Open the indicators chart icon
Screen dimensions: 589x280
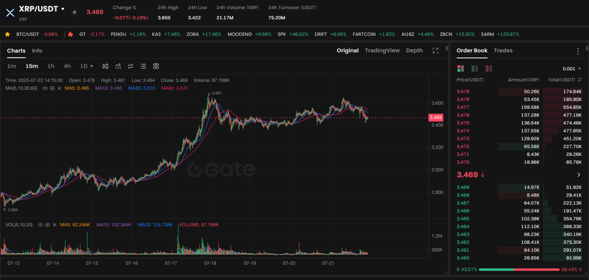point(118,66)
